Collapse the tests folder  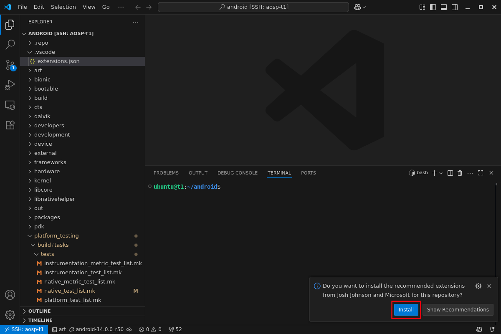(x=82, y=254)
